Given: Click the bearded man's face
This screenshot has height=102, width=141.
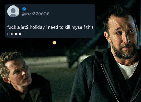Looking at the screenshot, I should (x=124, y=36).
